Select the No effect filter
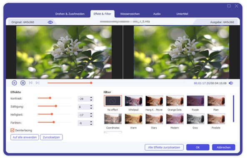The image size is (250, 158). (113, 101)
